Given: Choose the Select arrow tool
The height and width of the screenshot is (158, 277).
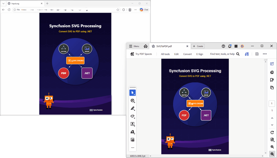Looking at the screenshot, I should (133, 93).
